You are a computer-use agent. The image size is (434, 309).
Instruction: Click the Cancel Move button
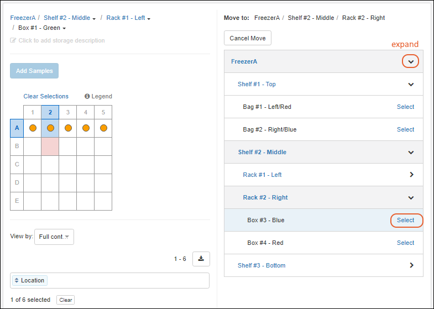[x=248, y=38]
